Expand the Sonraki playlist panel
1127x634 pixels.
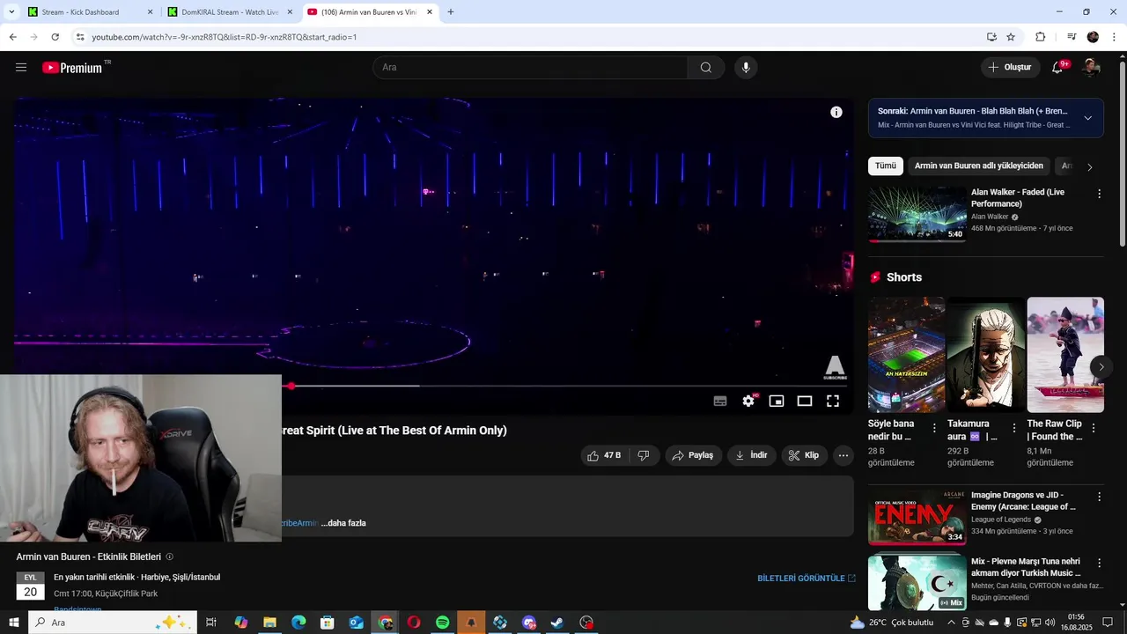1088,118
